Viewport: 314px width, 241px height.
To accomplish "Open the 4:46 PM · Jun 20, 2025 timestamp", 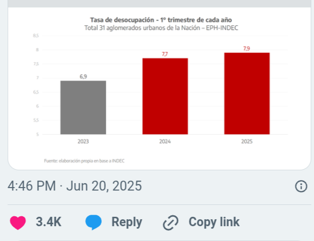I will point(75,186).
